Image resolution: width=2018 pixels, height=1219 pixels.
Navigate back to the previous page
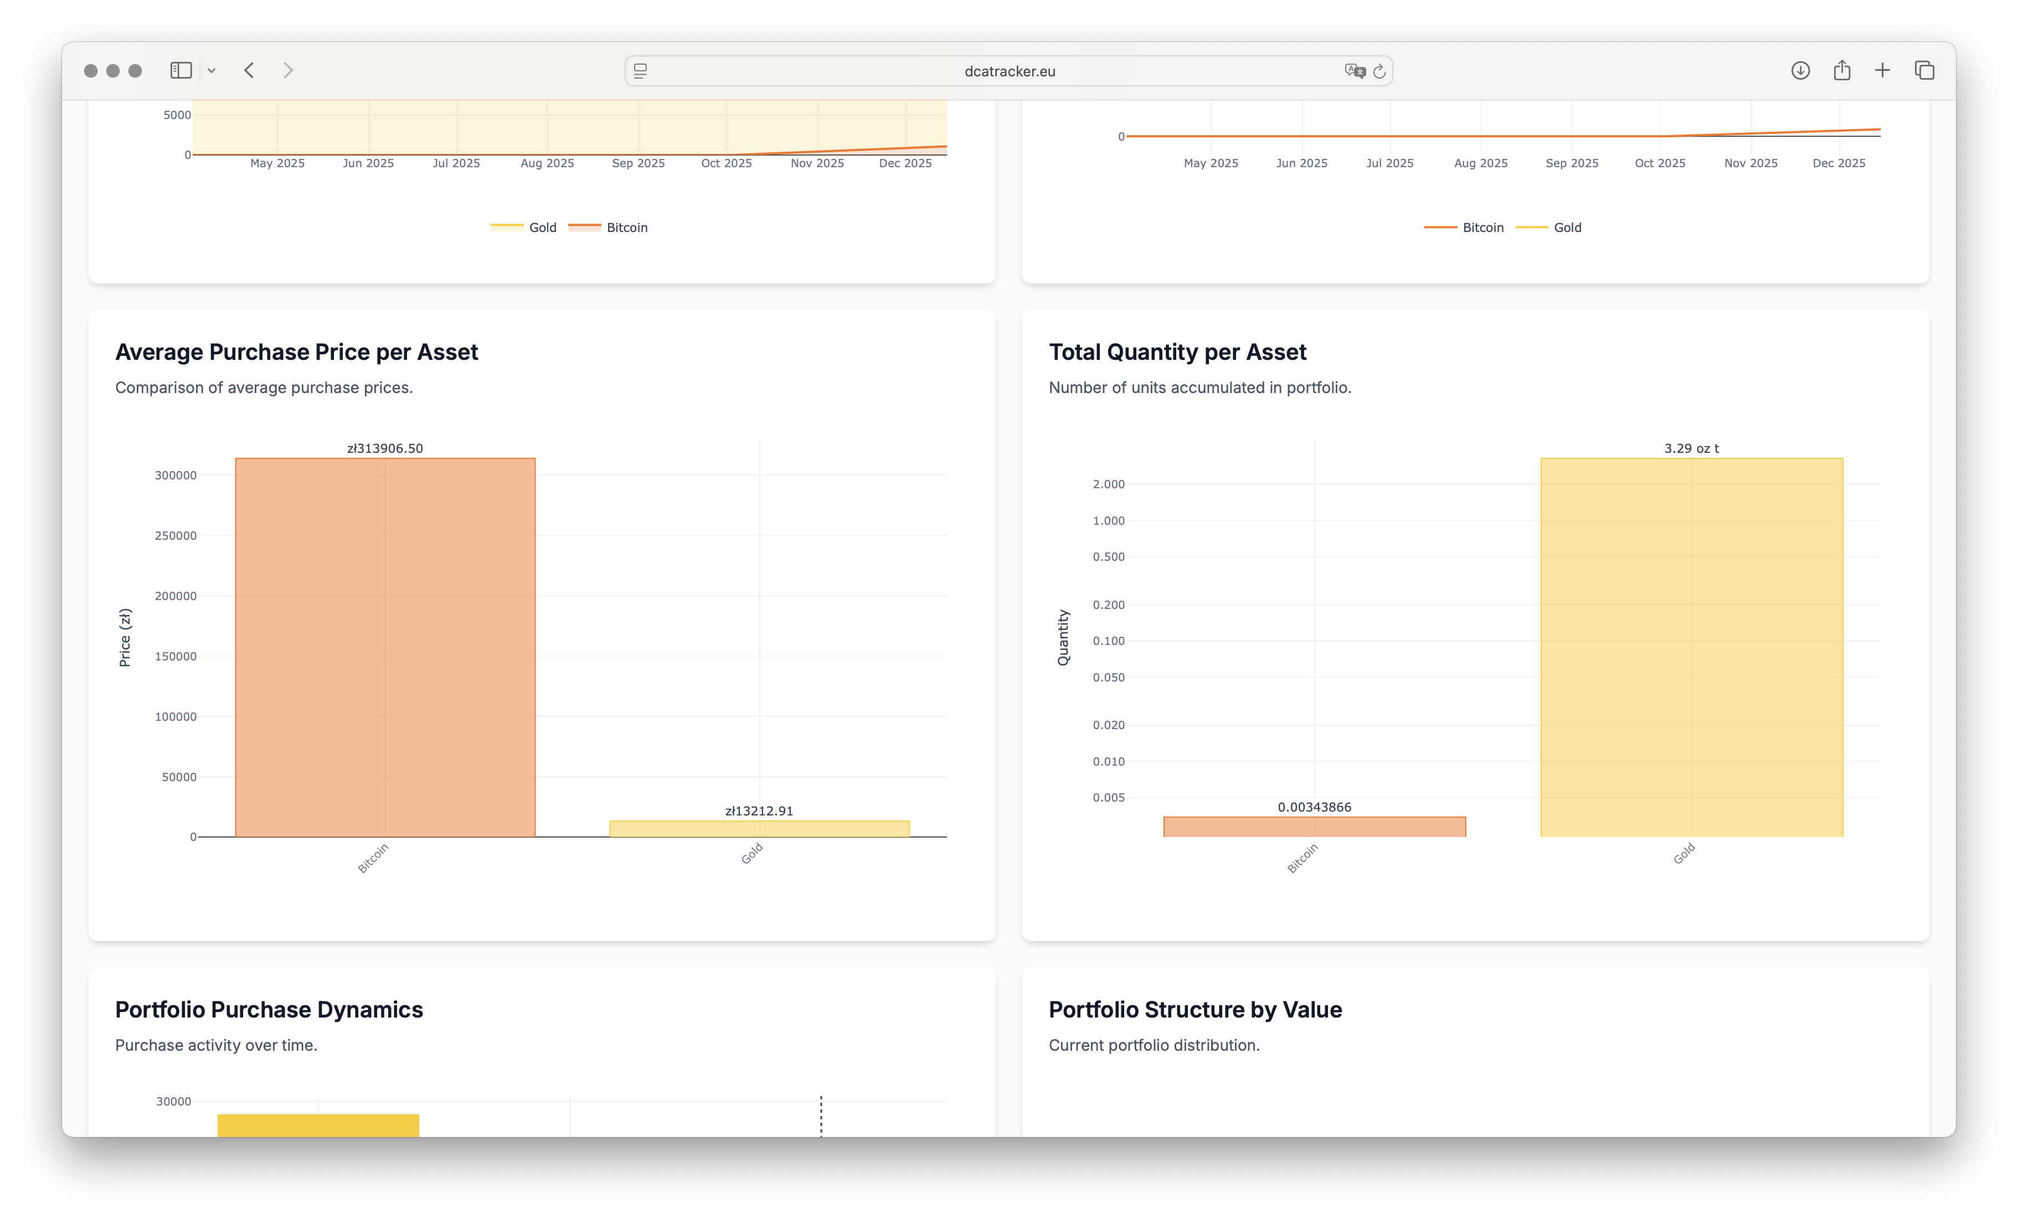249,70
